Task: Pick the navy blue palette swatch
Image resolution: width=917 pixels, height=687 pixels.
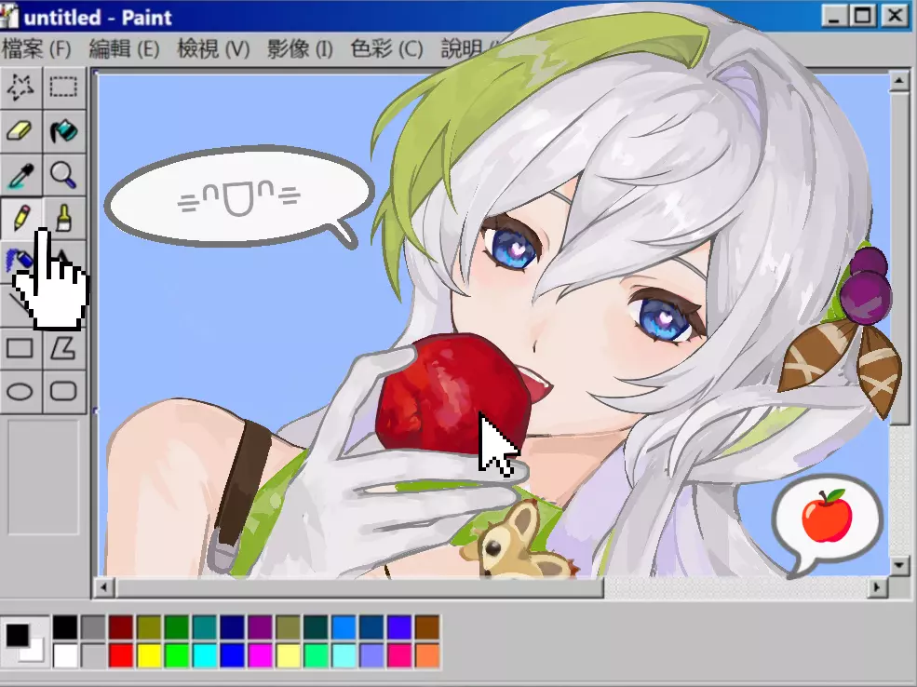Action: 232,627
